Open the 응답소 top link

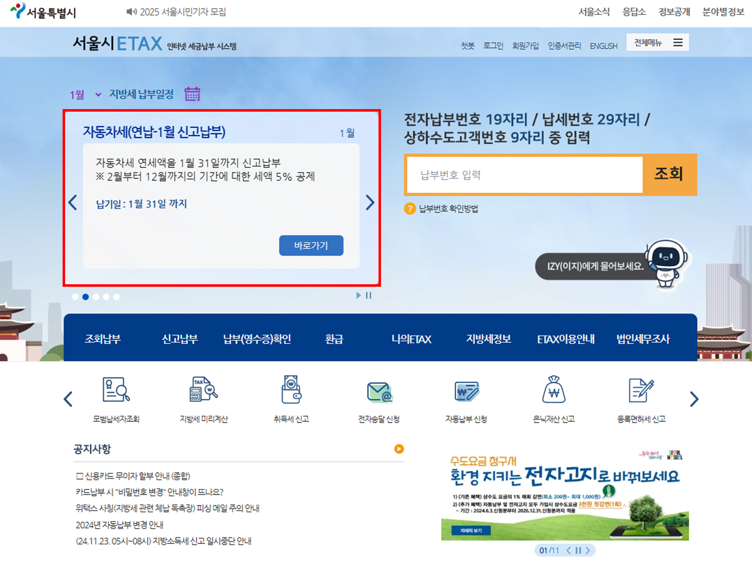[634, 12]
